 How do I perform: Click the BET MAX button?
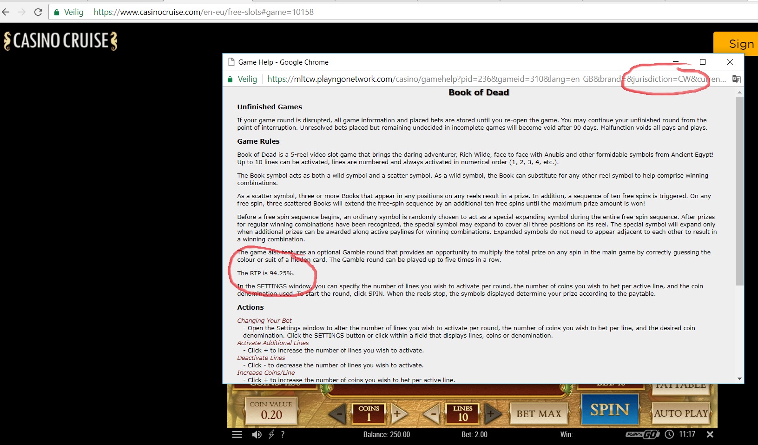tap(539, 413)
